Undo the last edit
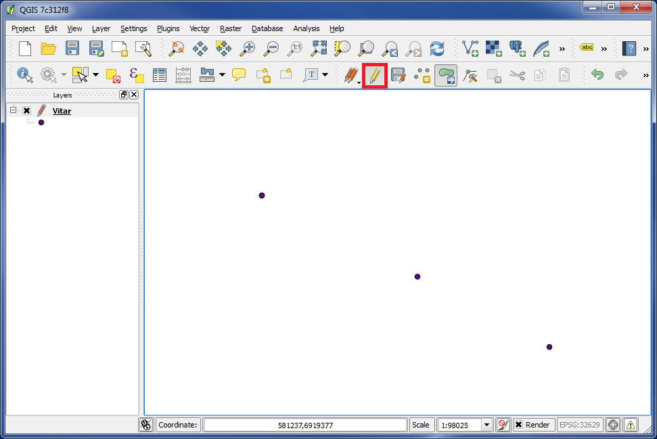This screenshot has height=439, width=657. tap(597, 74)
